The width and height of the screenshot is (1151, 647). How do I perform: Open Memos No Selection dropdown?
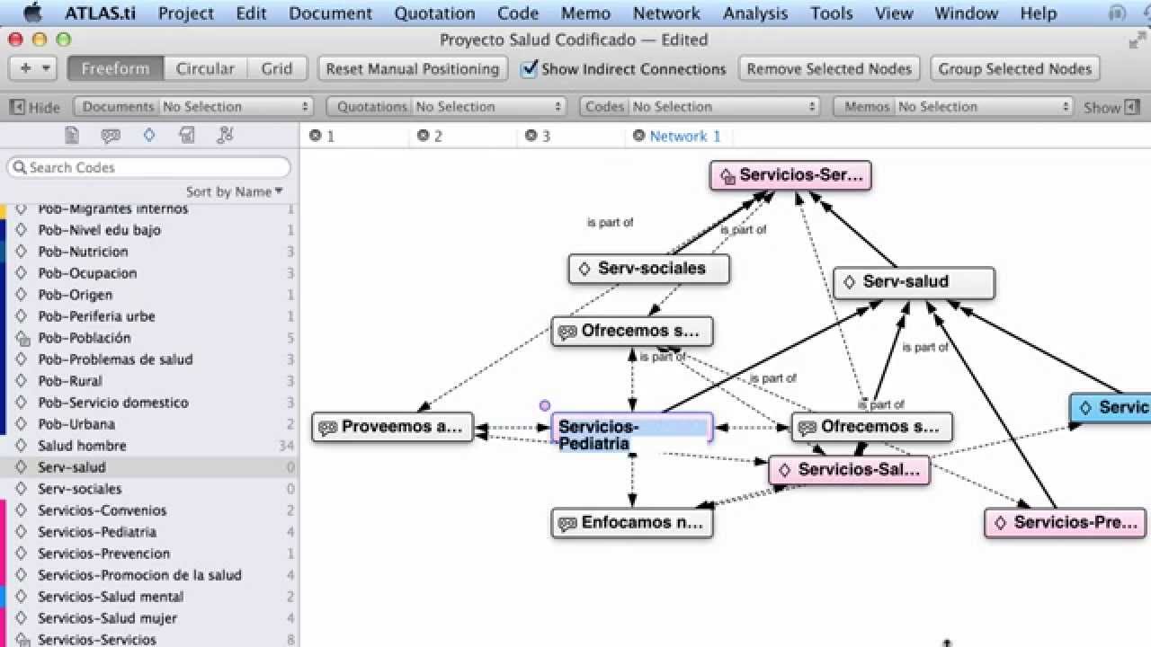tap(954, 106)
